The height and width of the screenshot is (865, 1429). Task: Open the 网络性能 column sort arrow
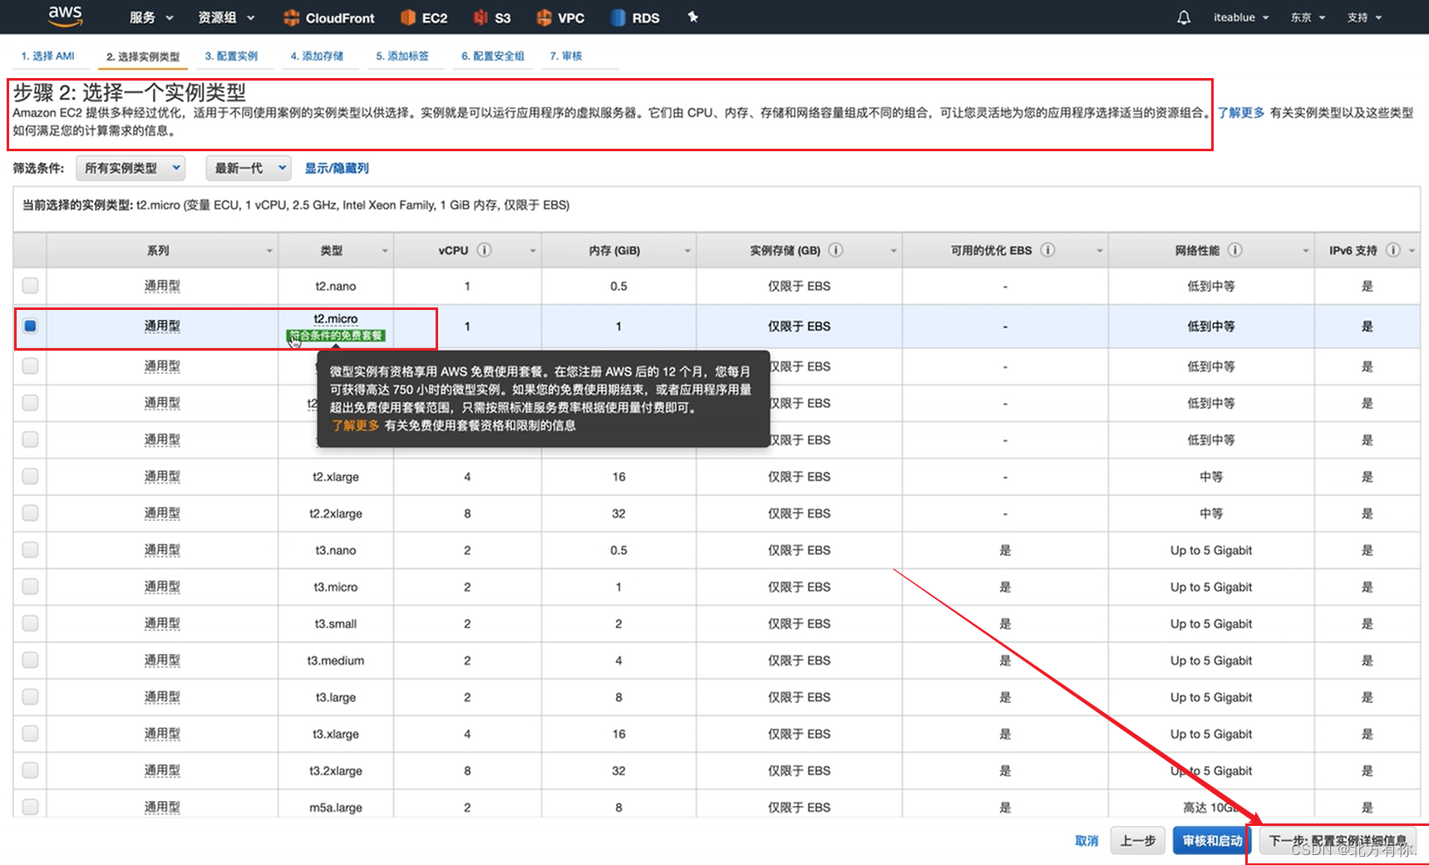[x=1305, y=251]
